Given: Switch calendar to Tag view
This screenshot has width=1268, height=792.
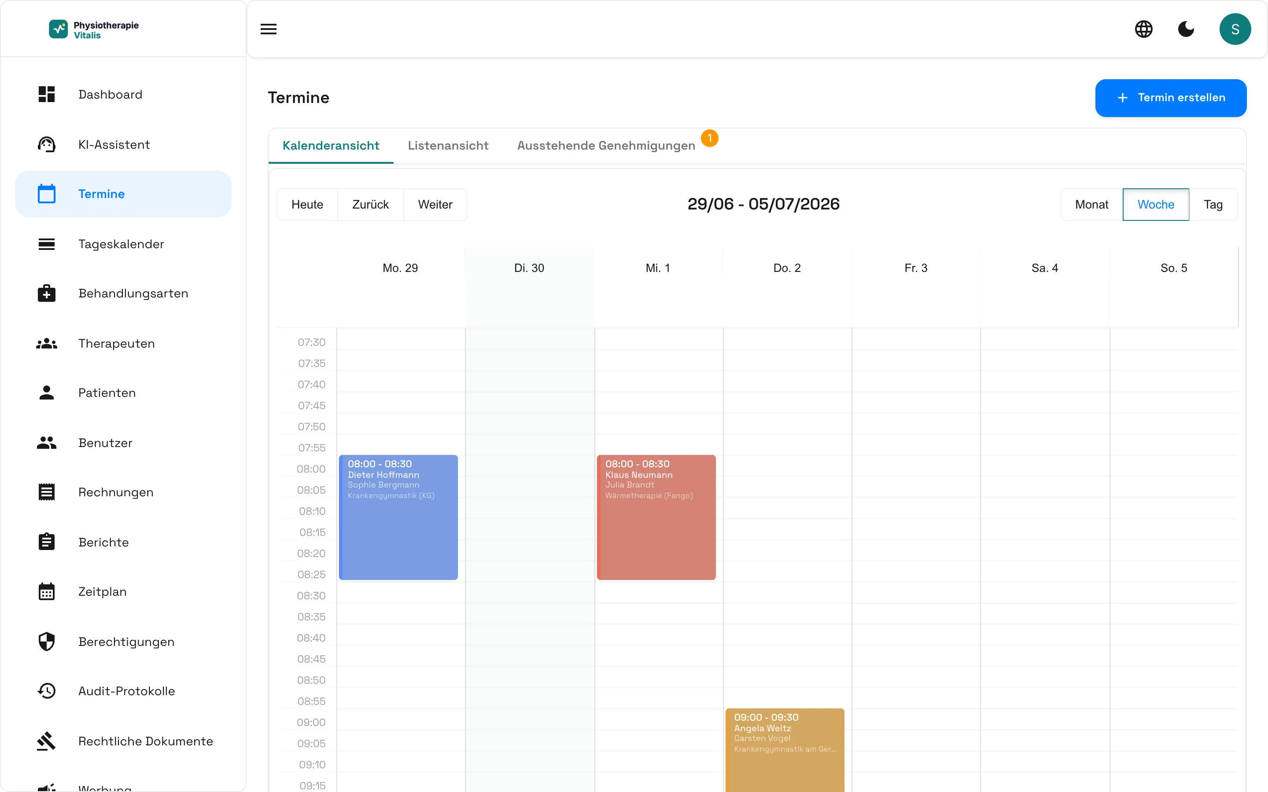Looking at the screenshot, I should 1213,205.
